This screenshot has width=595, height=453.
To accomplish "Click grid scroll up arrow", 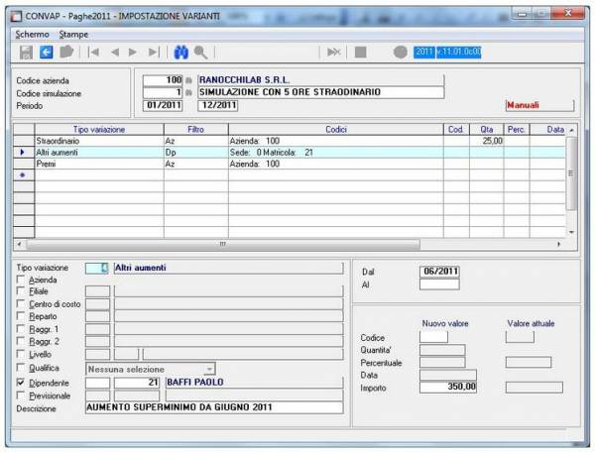I will [x=571, y=130].
